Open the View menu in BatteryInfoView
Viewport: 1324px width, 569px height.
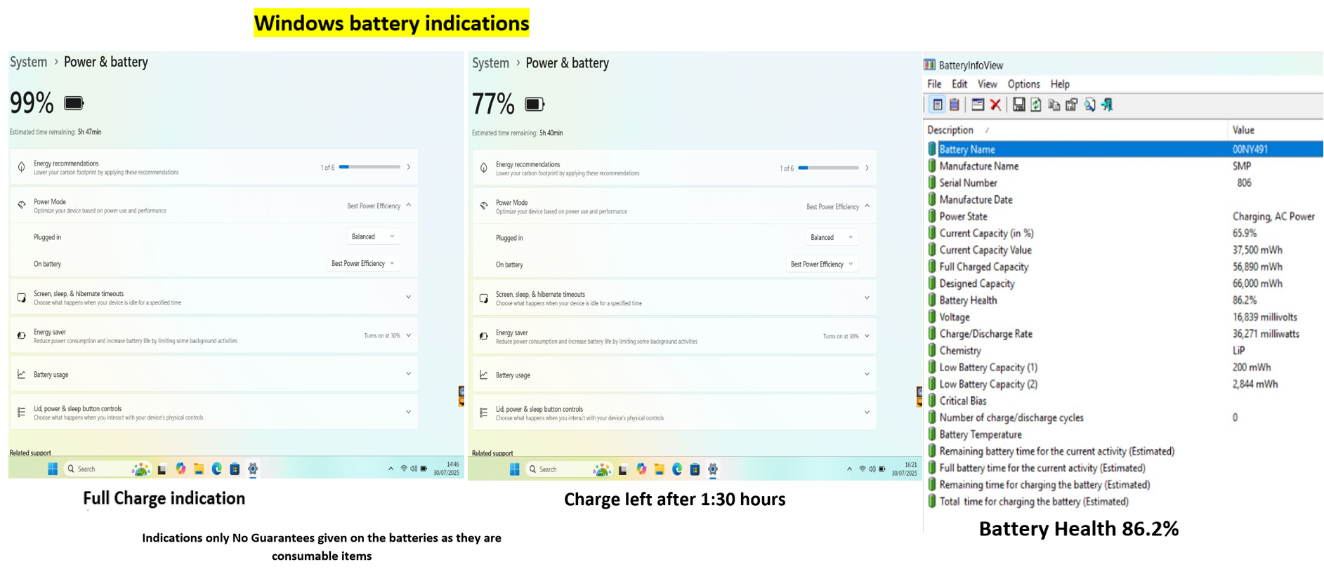pyautogui.click(x=987, y=84)
